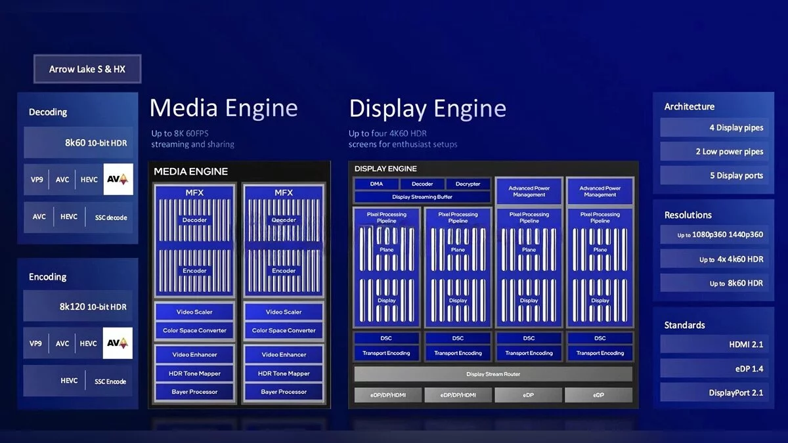Click the AV1 logo in the Decoding panel
The image size is (788, 443).
tap(118, 179)
